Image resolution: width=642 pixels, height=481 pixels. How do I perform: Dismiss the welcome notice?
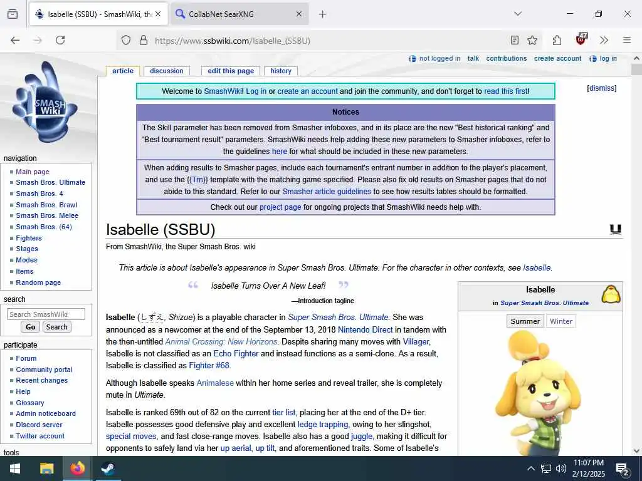pos(601,88)
